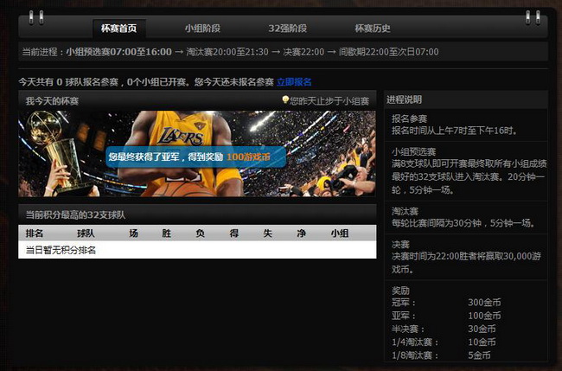Click the lightbulb tip icon
This screenshot has height=371, width=562.
[285, 100]
